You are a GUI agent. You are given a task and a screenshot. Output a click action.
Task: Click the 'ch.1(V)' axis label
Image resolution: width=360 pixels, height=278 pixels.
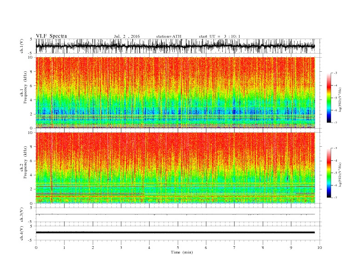point(22,46)
